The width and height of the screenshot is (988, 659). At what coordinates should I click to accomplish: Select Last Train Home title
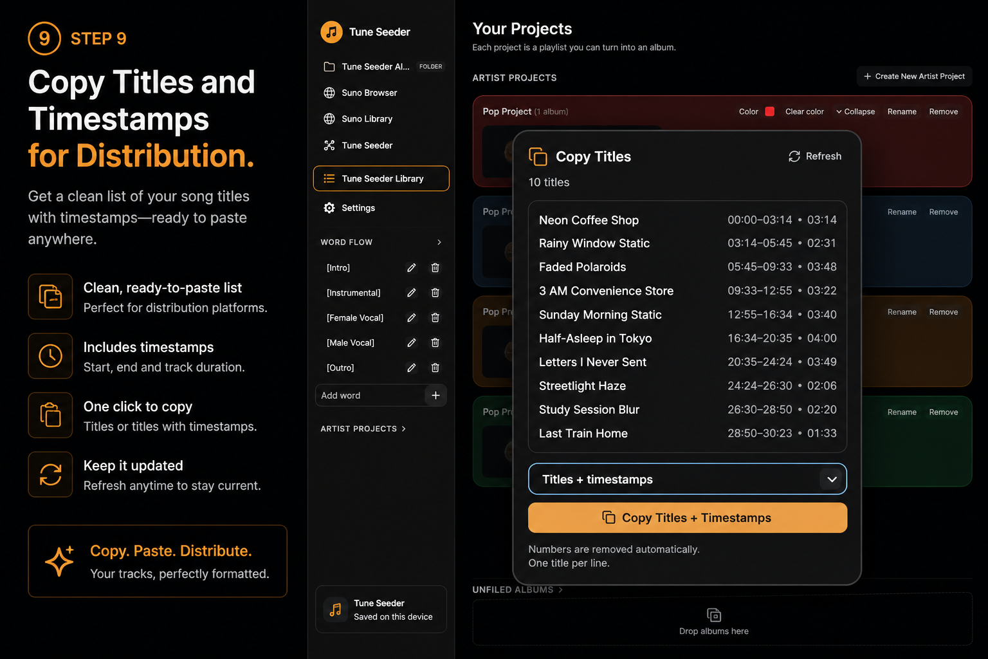click(x=583, y=434)
